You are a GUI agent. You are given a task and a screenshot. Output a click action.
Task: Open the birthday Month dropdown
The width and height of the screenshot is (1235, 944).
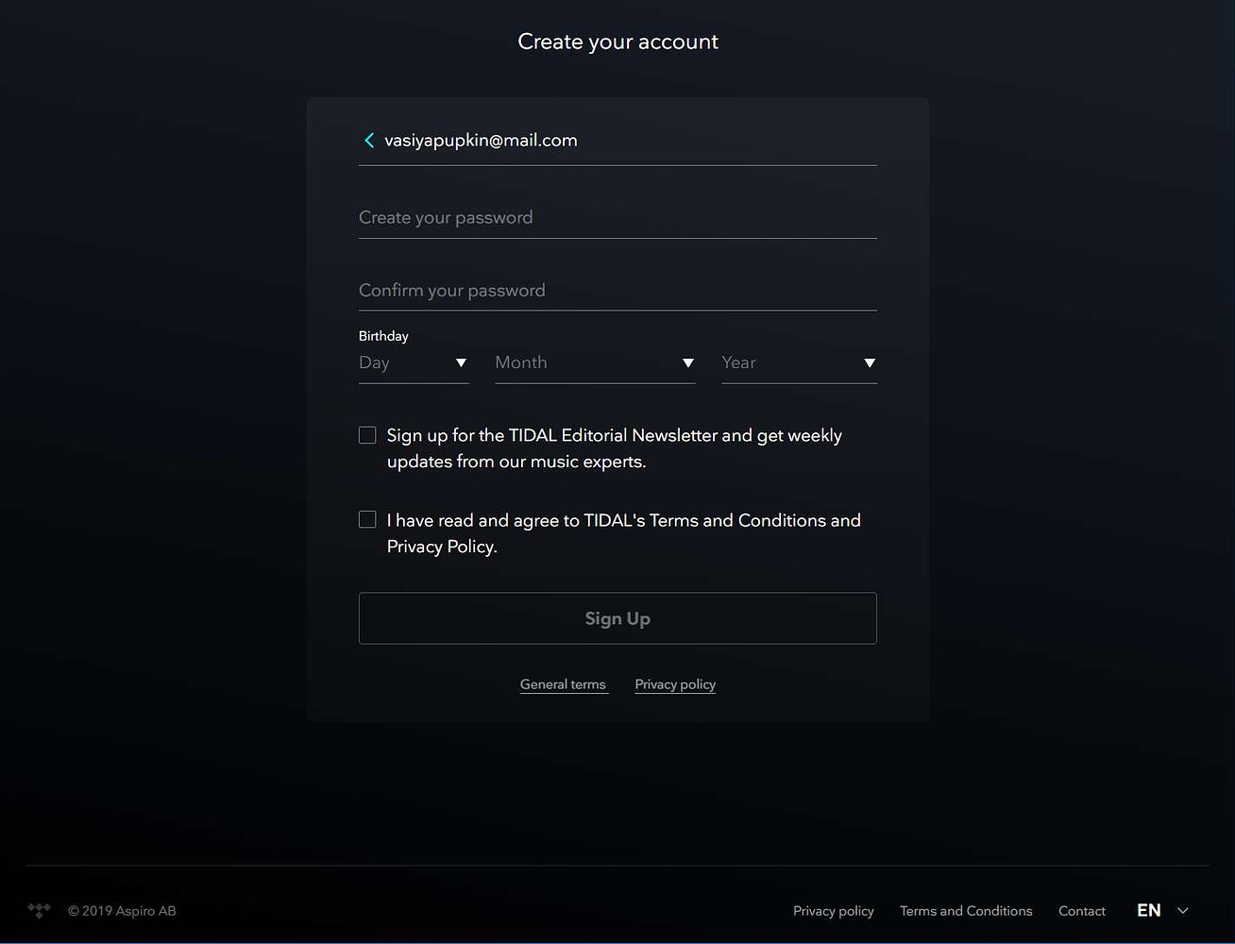point(595,363)
